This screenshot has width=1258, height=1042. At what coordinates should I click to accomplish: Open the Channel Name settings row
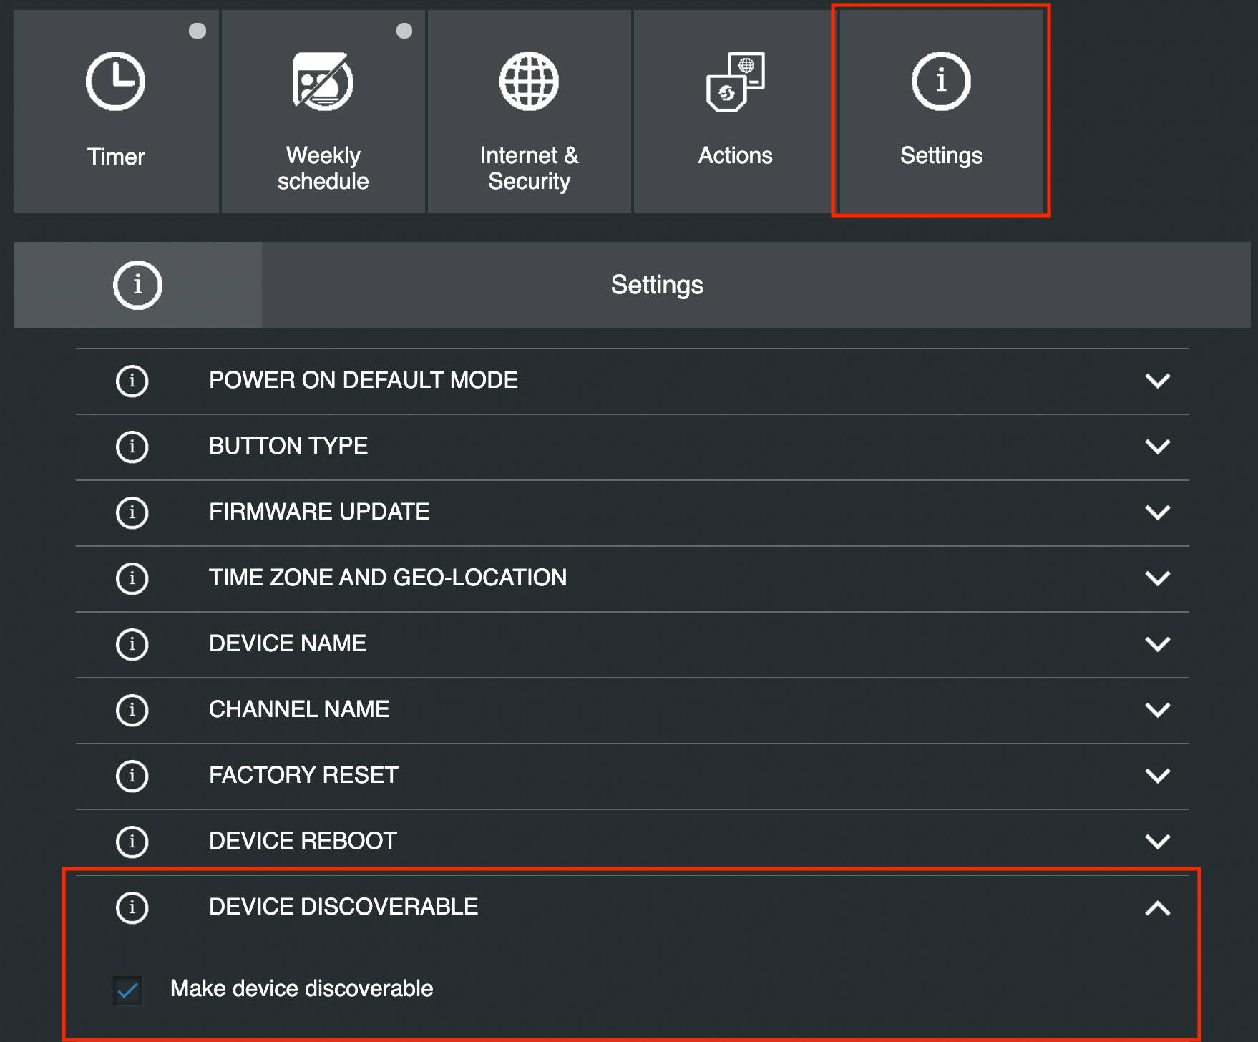[x=299, y=709]
